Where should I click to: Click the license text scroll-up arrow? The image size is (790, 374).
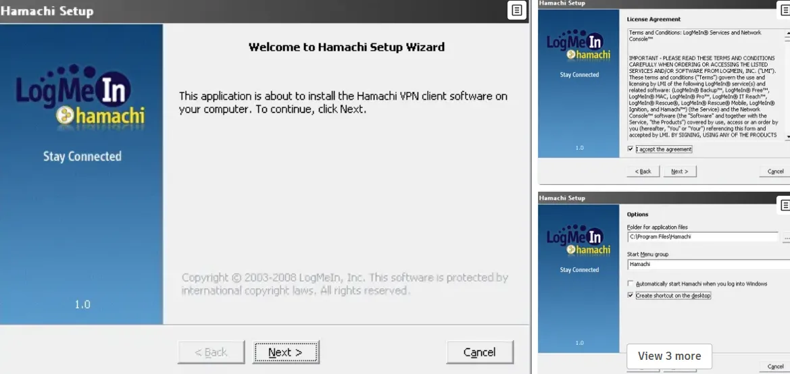coord(787,33)
